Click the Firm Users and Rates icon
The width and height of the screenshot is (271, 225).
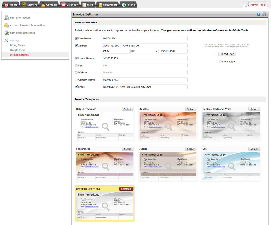click(x=7, y=33)
